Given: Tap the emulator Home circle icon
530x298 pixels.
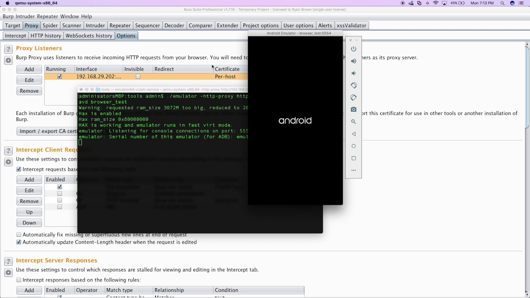Looking at the screenshot, I should [x=354, y=146].
